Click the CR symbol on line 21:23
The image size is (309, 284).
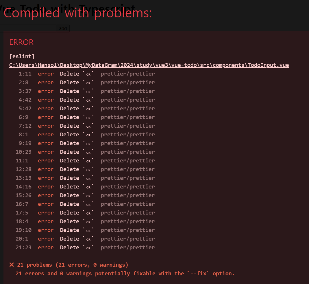tap(88, 248)
